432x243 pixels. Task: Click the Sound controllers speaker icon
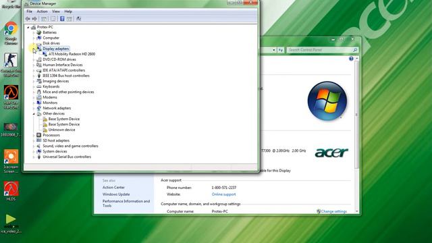click(39, 146)
